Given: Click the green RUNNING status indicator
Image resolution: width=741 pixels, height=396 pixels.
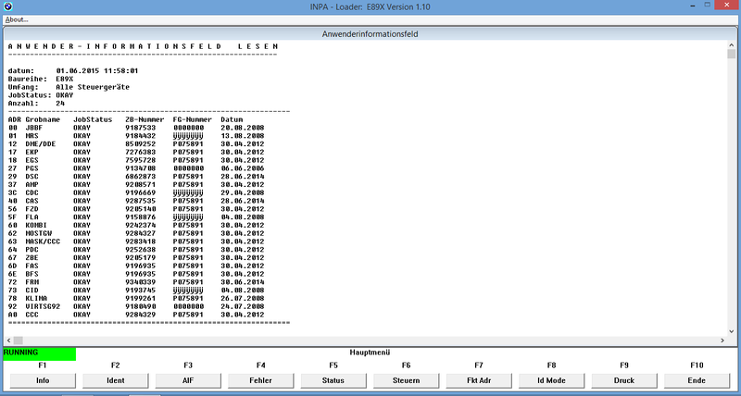Looking at the screenshot, I should (39, 353).
